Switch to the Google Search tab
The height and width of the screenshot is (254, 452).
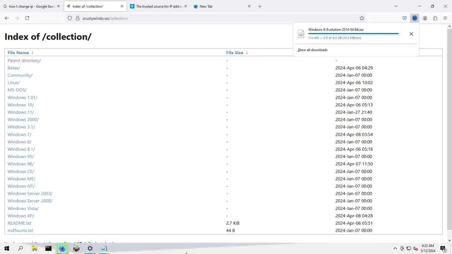point(31,6)
